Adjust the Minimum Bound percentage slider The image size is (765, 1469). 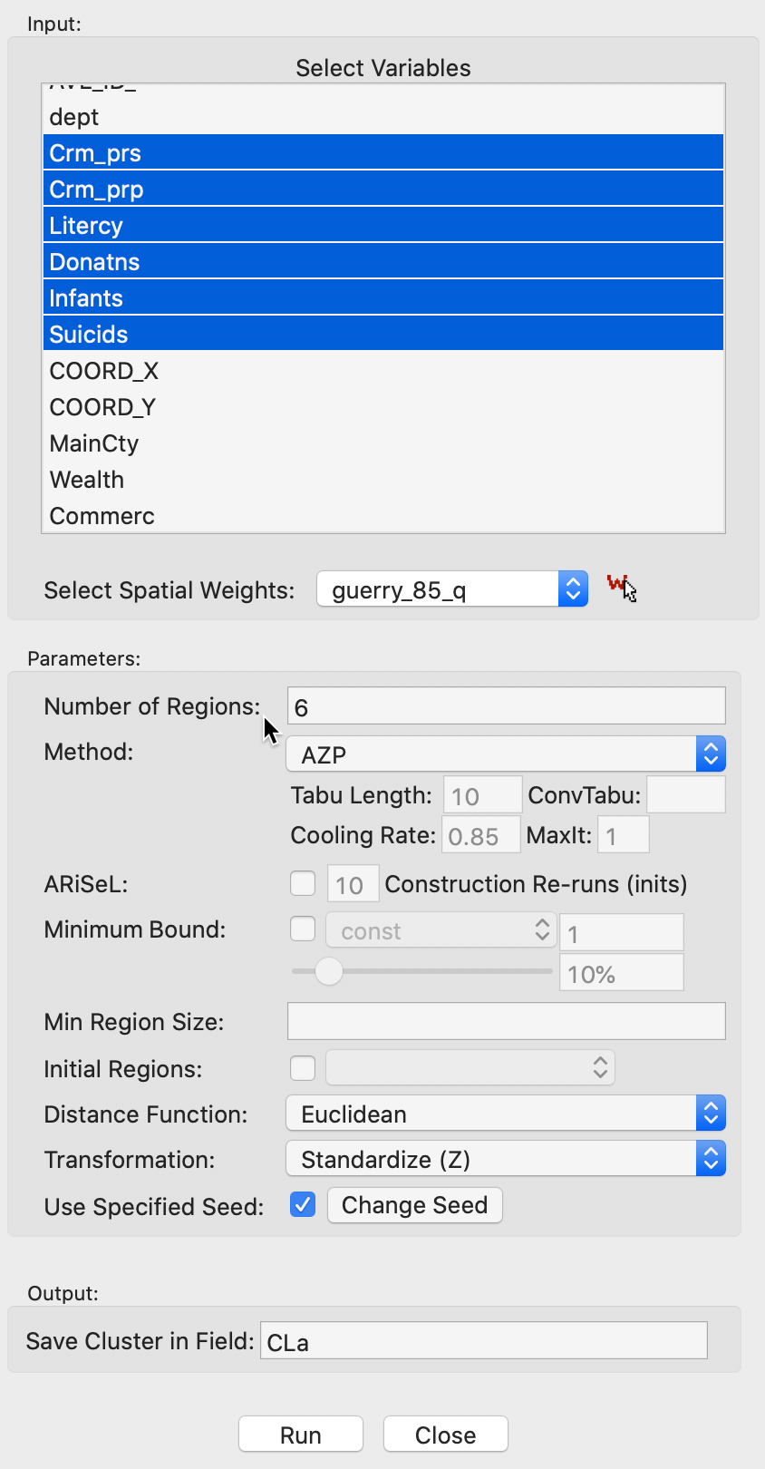[329, 971]
